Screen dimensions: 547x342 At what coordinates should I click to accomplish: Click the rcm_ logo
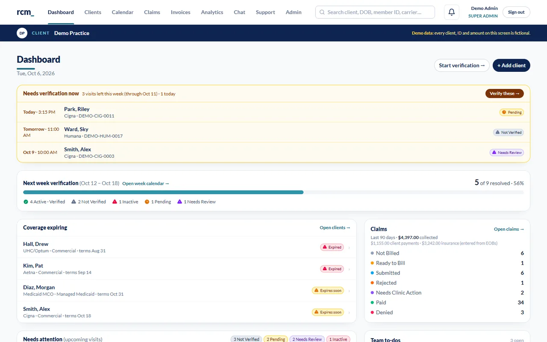coord(25,12)
